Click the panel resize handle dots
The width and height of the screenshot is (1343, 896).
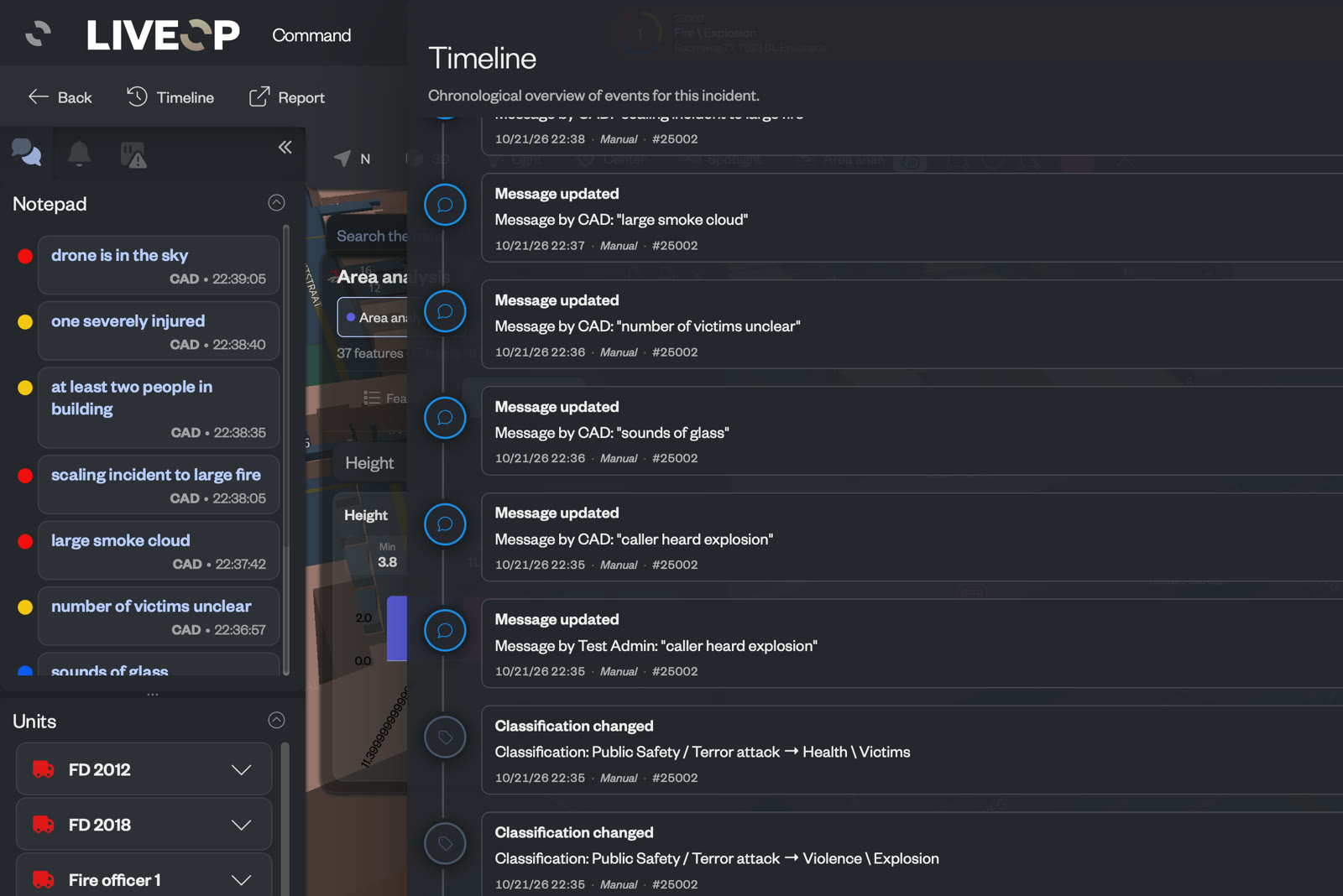coord(152,695)
